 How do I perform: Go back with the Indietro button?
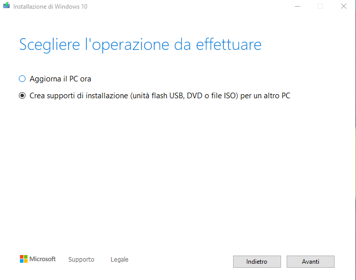tap(257, 262)
